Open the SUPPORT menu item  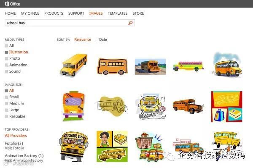(76, 13)
